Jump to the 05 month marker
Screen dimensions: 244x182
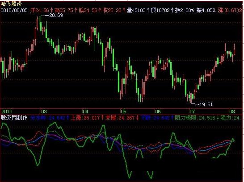[x=123, y=112]
